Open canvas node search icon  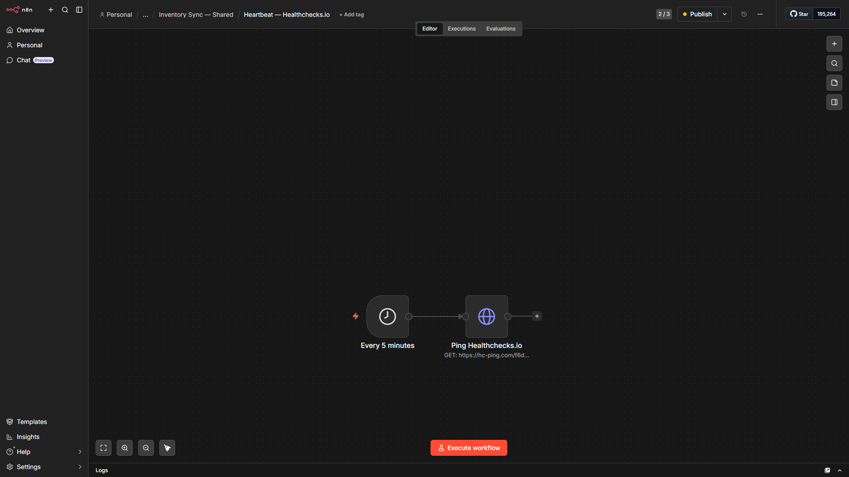(834, 63)
